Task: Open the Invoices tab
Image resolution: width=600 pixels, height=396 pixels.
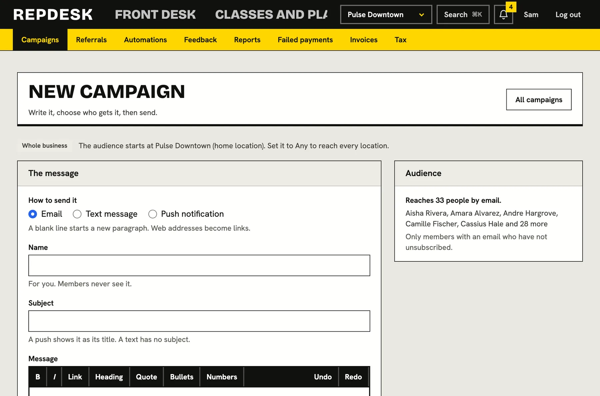Action: tap(364, 40)
